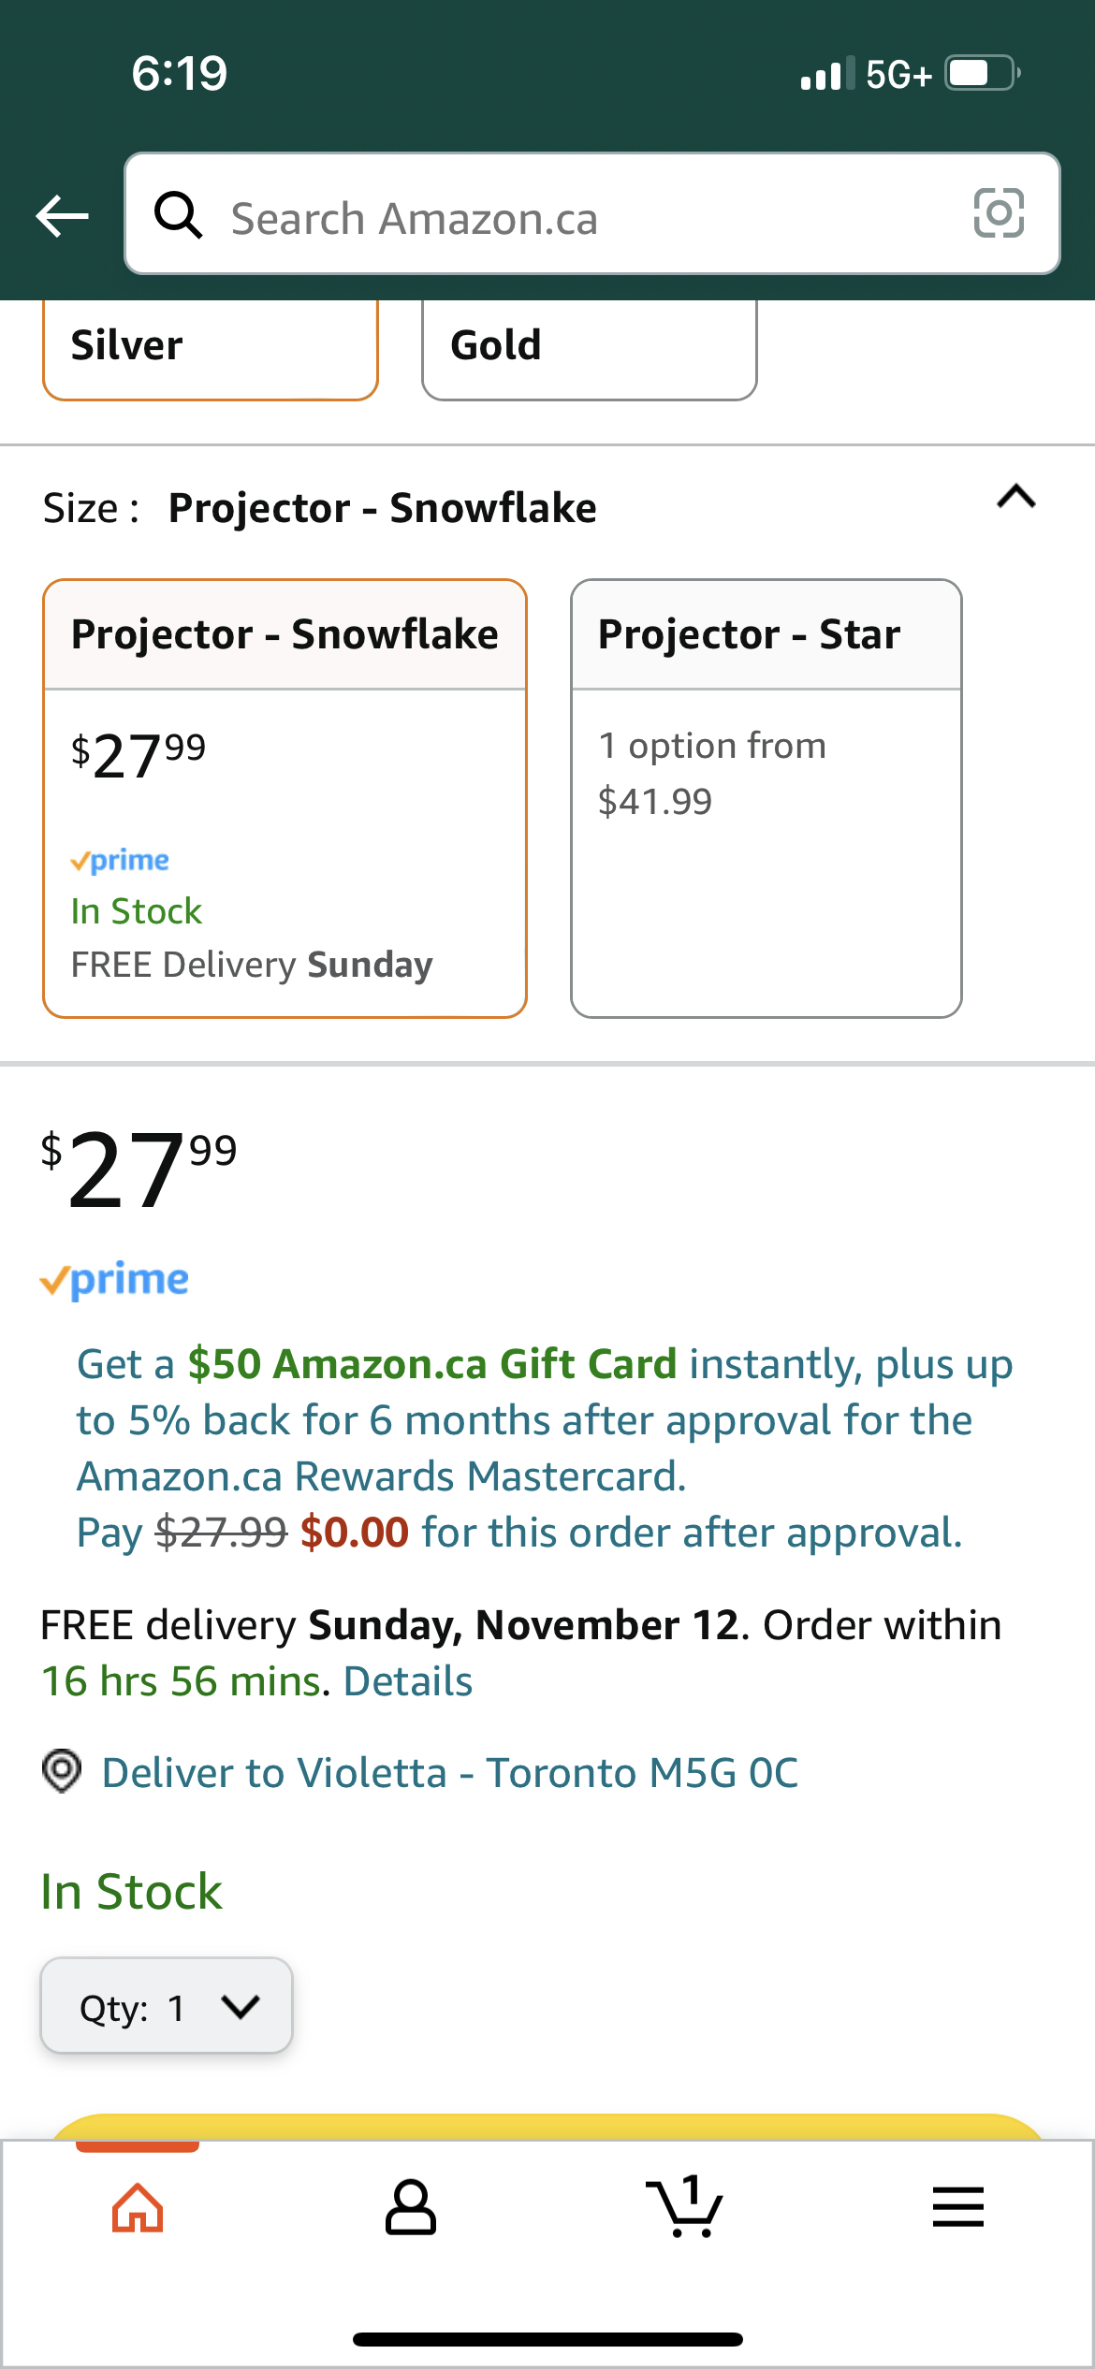Go to the Home tab icon
This screenshot has width=1095, height=2369.
pyautogui.click(x=138, y=2208)
